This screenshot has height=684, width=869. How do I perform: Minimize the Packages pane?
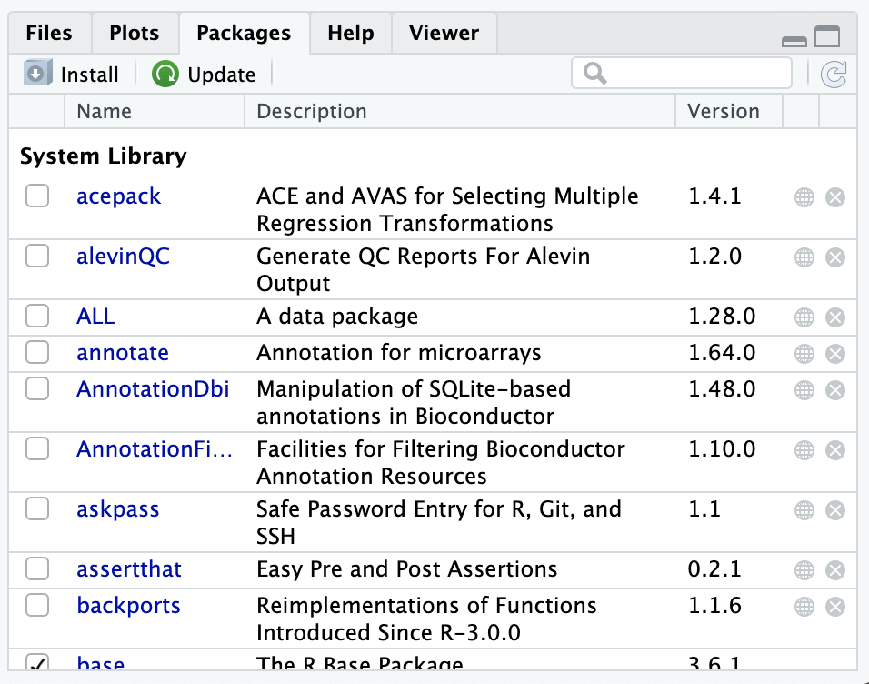pos(794,41)
